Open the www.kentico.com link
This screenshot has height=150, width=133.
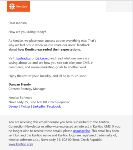[21, 144]
